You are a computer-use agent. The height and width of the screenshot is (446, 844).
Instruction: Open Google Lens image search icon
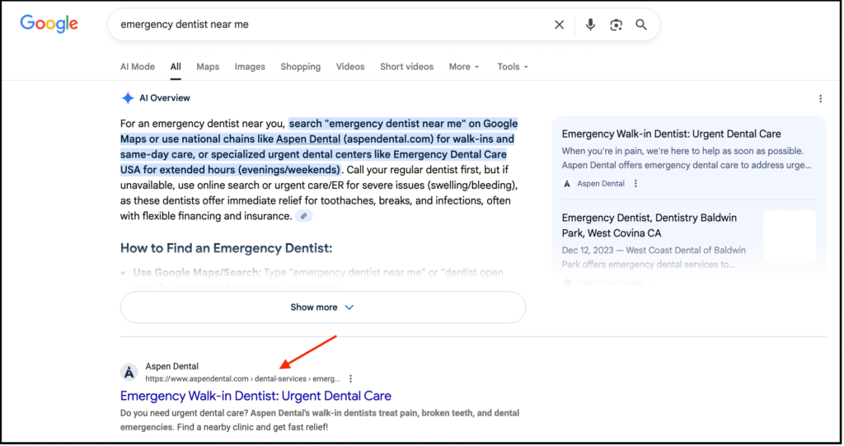(616, 25)
